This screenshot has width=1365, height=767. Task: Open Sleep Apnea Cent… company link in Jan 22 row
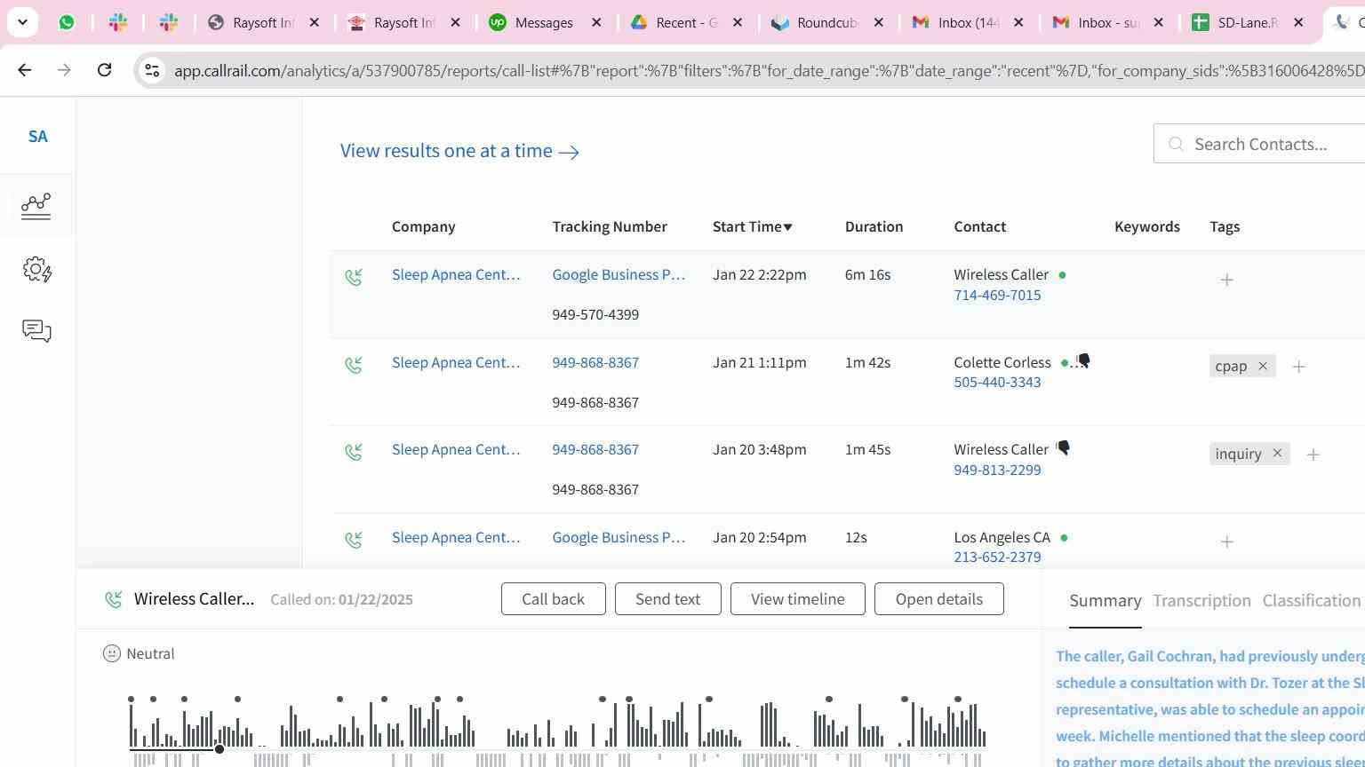[x=456, y=274]
